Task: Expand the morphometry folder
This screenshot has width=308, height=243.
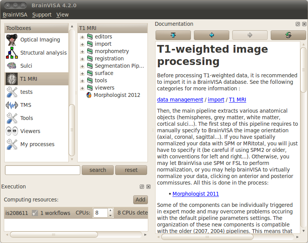Action: click(82, 52)
